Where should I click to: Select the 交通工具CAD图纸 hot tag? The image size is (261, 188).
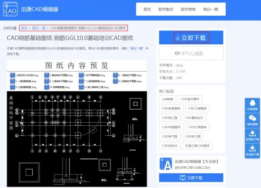coord(197,146)
